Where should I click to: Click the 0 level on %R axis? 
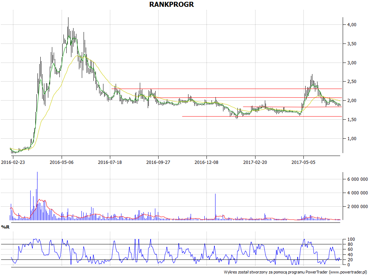[349, 265]
